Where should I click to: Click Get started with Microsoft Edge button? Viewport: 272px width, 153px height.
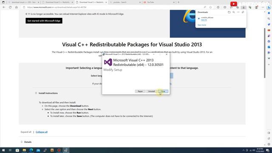click(x=44, y=21)
